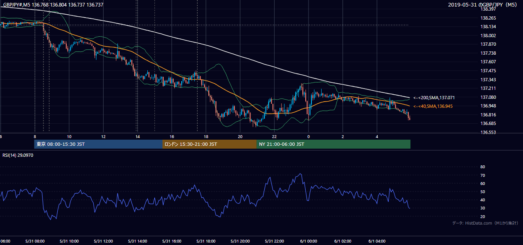The width and height of the screenshot is (523, 245).
Task: Select the 5/31 14:00 time label
Action: coord(138,241)
